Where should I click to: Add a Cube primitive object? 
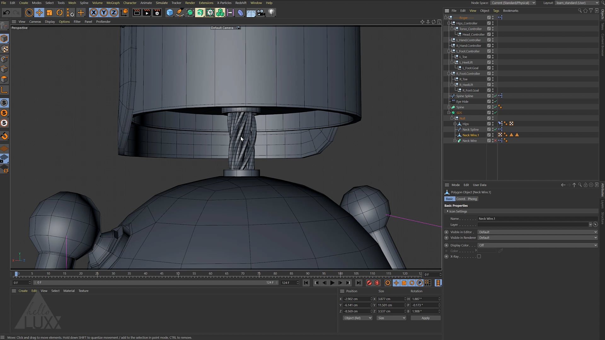point(170,13)
